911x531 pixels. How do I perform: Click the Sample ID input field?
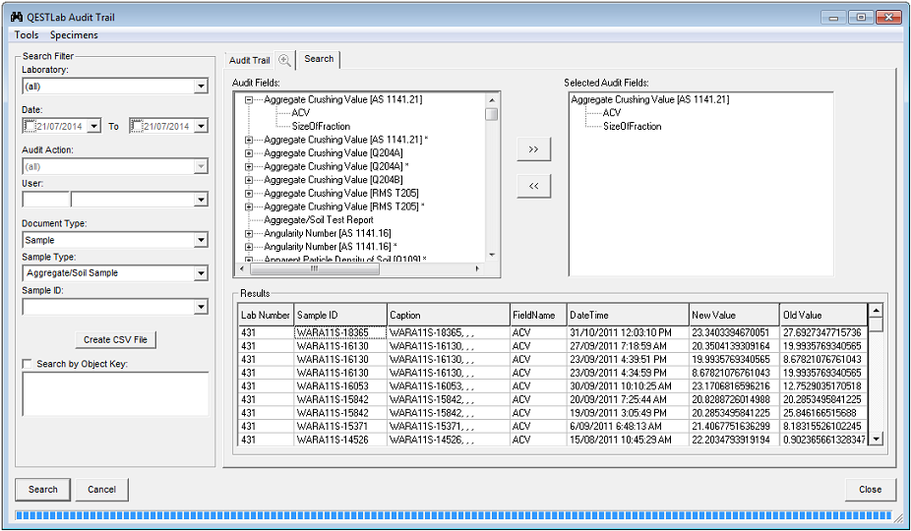coord(107,307)
